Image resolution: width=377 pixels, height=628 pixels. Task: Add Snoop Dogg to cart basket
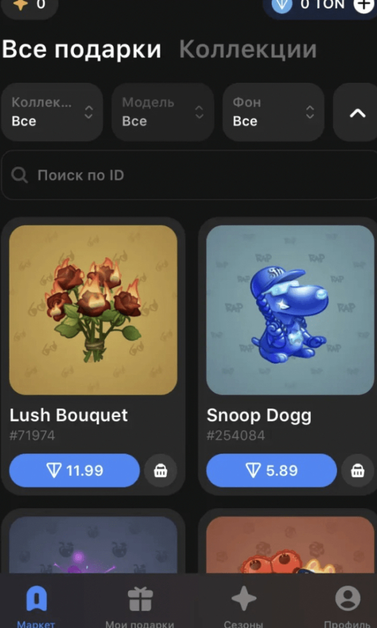click(x=357, y=471)
